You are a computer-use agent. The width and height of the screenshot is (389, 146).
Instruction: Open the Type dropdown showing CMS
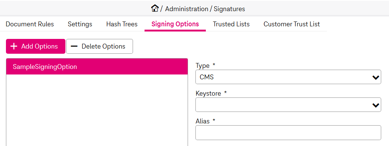click(288, 77)
